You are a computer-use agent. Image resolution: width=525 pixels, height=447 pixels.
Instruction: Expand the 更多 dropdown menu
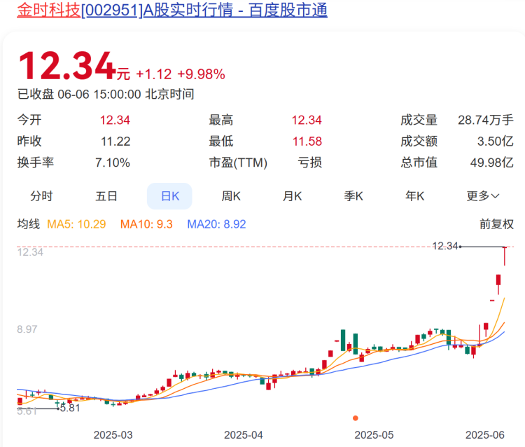(483, 196)
